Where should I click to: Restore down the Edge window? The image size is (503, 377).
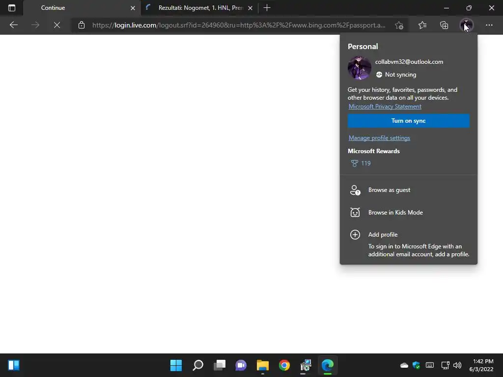coord(469,8)
